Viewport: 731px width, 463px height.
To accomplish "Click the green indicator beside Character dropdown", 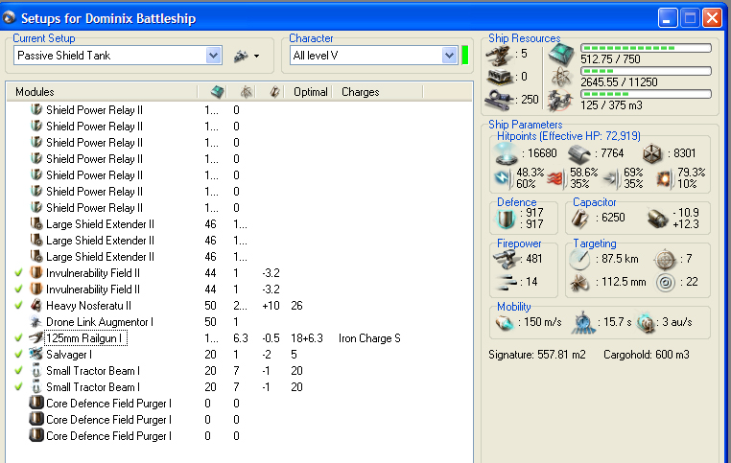I will [465, 56].
